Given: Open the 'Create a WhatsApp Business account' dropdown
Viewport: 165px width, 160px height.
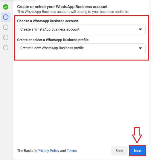Looking at the screenshot, I should 81,29.
